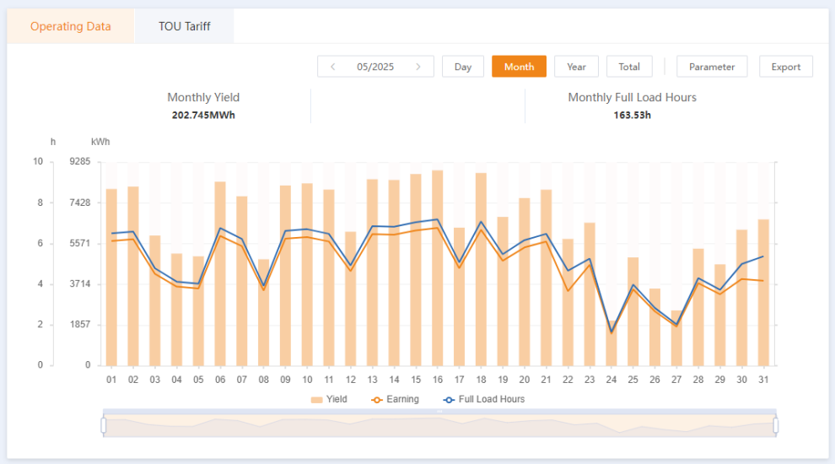Click the yield bar for day 31
This screenshot has height=464, width=835.
(763, 293)
